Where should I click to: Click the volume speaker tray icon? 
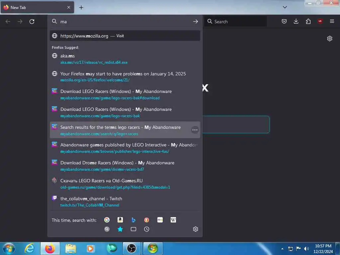tap(306, 249)
